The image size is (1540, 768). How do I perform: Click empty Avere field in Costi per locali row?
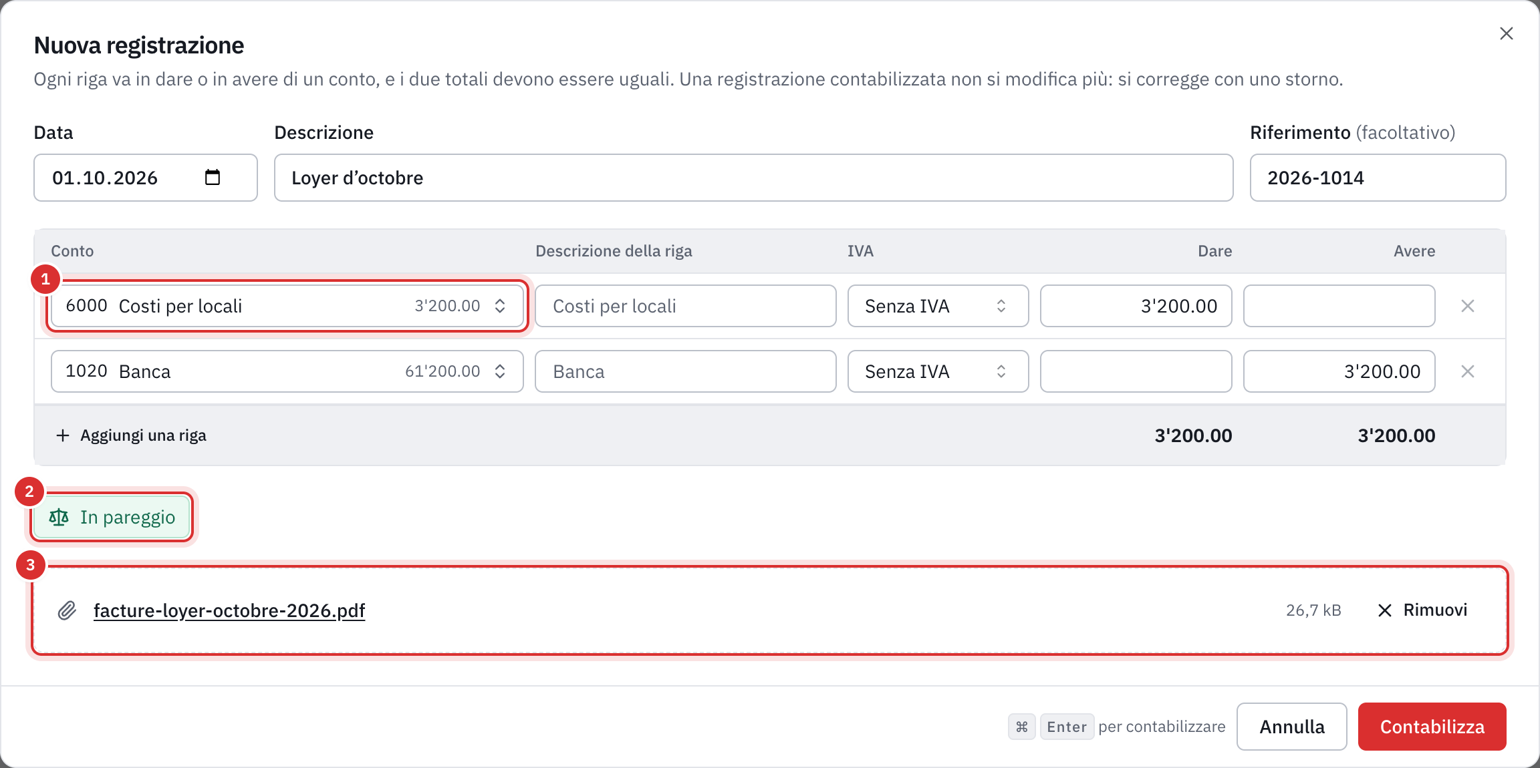[1339, 306]
